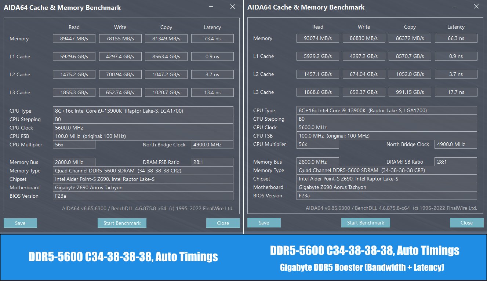Screen dimensions: 487x281
Task: Select the 1020.7 GB/s L3 cache copy value
Action: tap(166, 92)
